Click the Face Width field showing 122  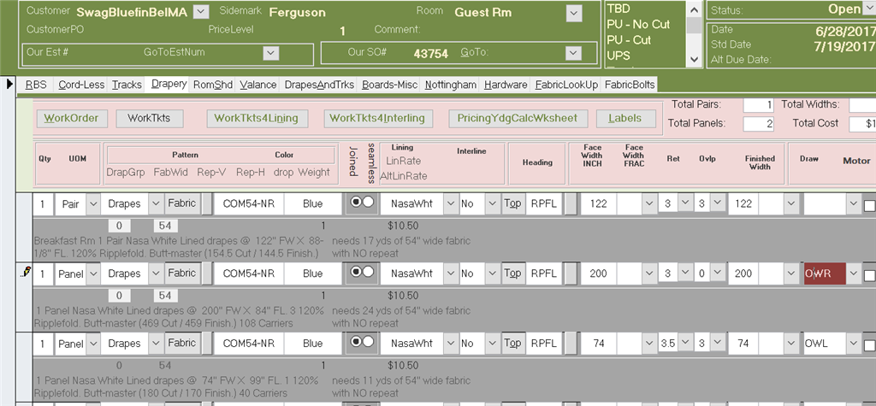click(x=598, y=203)
